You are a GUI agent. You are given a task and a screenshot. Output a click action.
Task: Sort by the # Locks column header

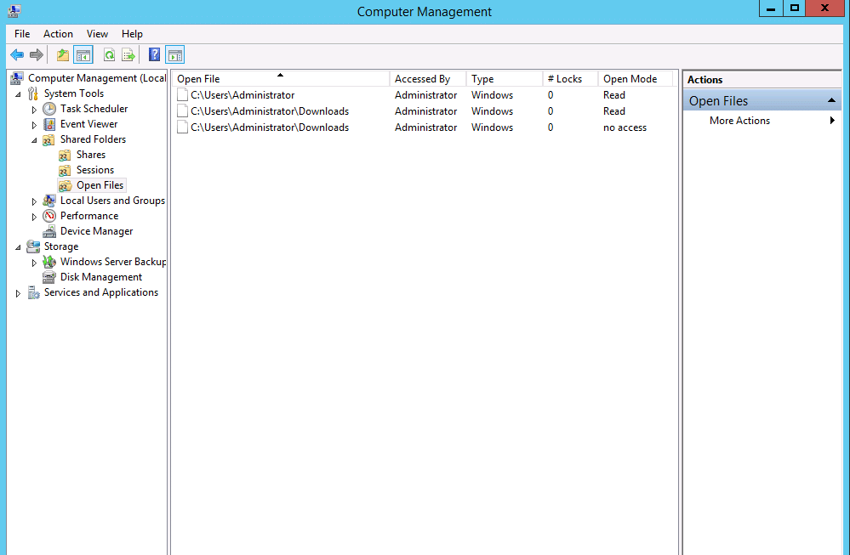click(x=570, y=79)
